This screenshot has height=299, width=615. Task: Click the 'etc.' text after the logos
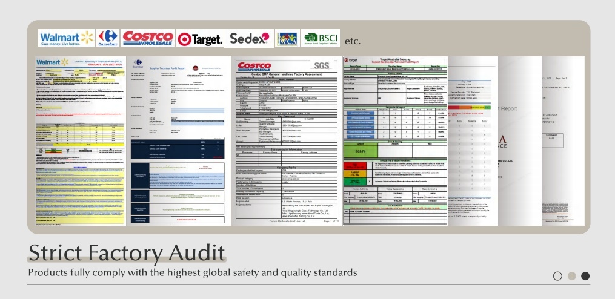[353, 41]
